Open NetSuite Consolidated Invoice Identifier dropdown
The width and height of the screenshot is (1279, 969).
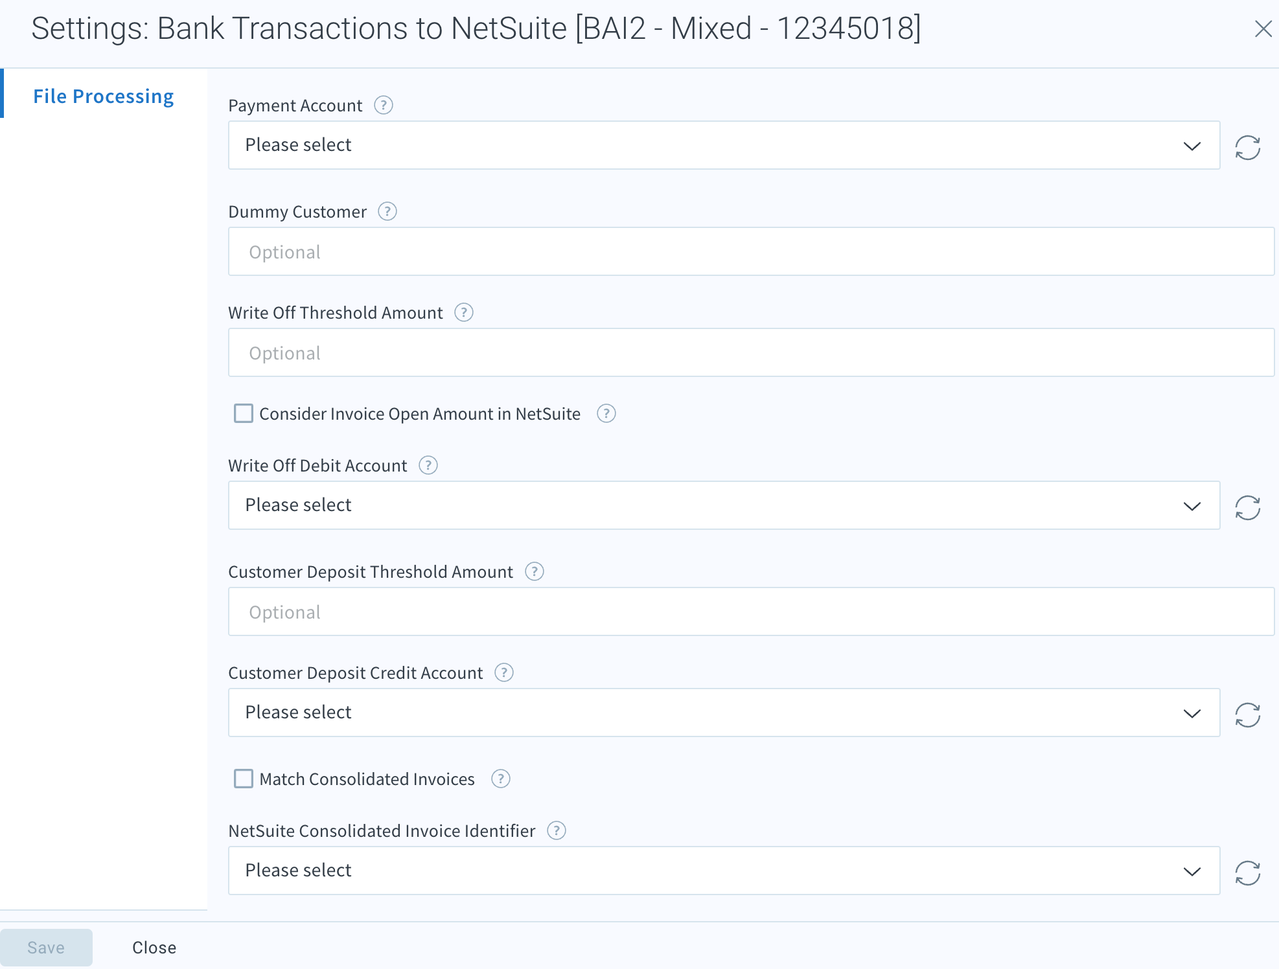coord(724,871)
